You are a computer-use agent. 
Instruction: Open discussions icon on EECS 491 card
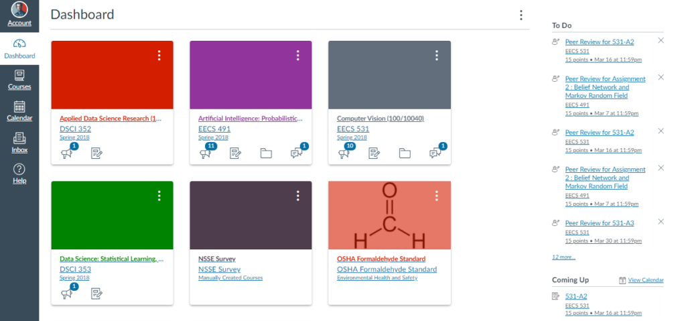(x=297, y=153)
